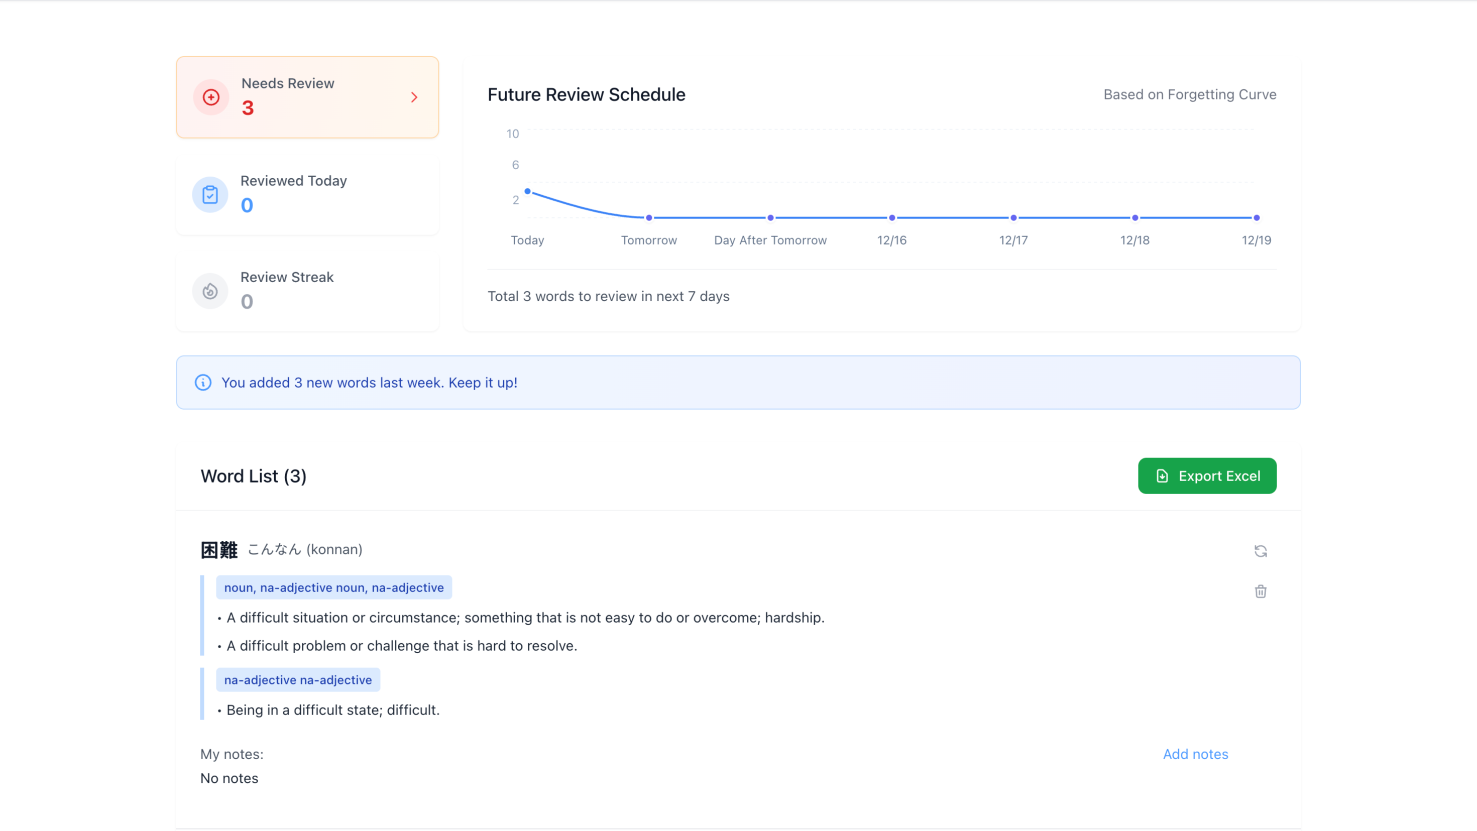Click the refresh icon for 困難

[1260, 551]
